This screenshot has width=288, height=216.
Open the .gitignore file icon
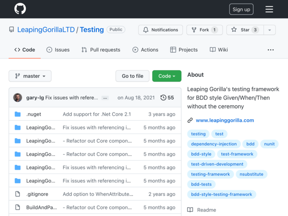tap(18, 194)
